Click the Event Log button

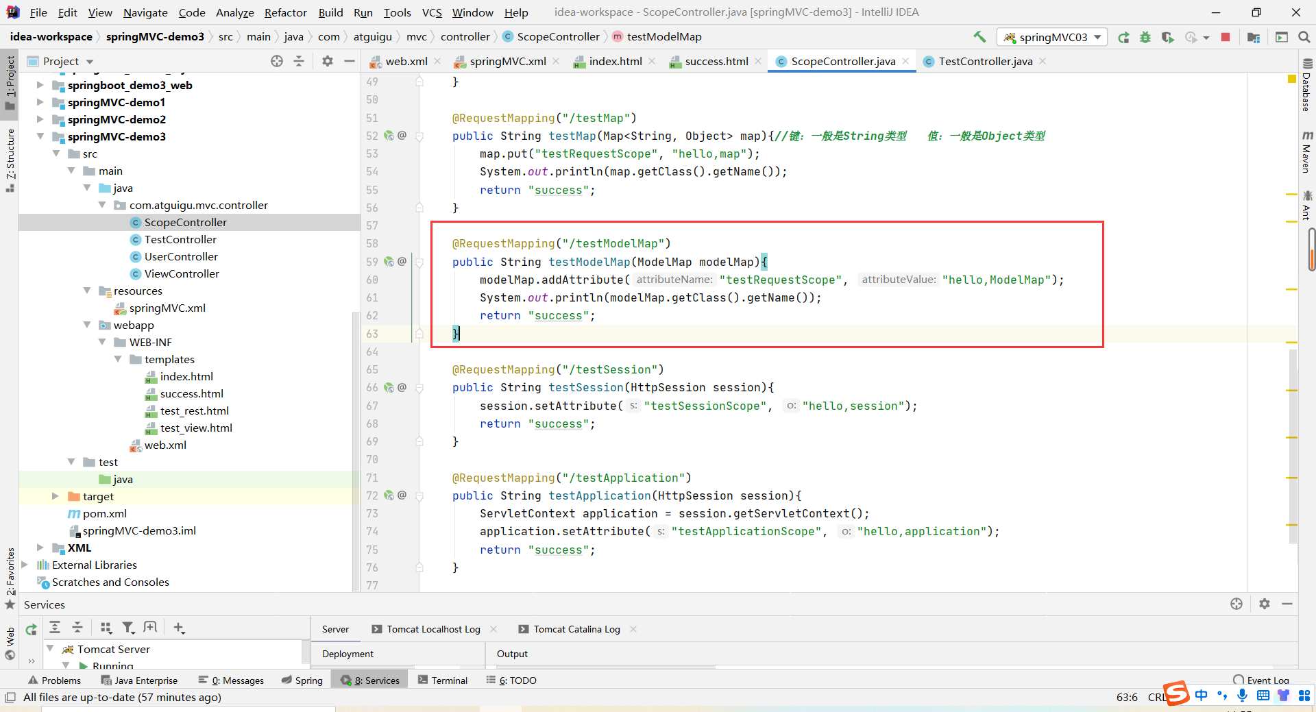[x=1261, y=680]
